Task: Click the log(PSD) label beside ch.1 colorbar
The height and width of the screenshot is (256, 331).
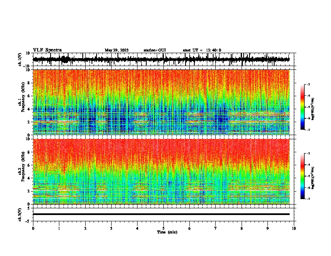Action: 313,109
